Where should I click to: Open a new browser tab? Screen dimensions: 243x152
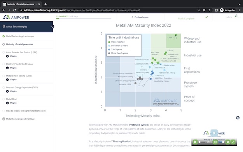click(x=45, y=4)
